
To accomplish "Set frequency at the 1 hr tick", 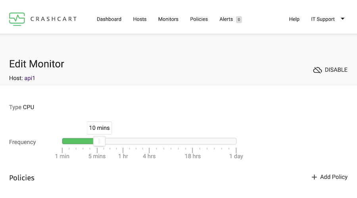I will [x=123, y=150].
